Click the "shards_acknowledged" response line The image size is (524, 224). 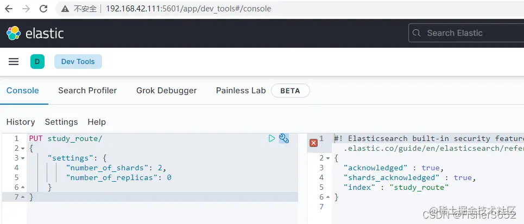click(x=409, y=177)
